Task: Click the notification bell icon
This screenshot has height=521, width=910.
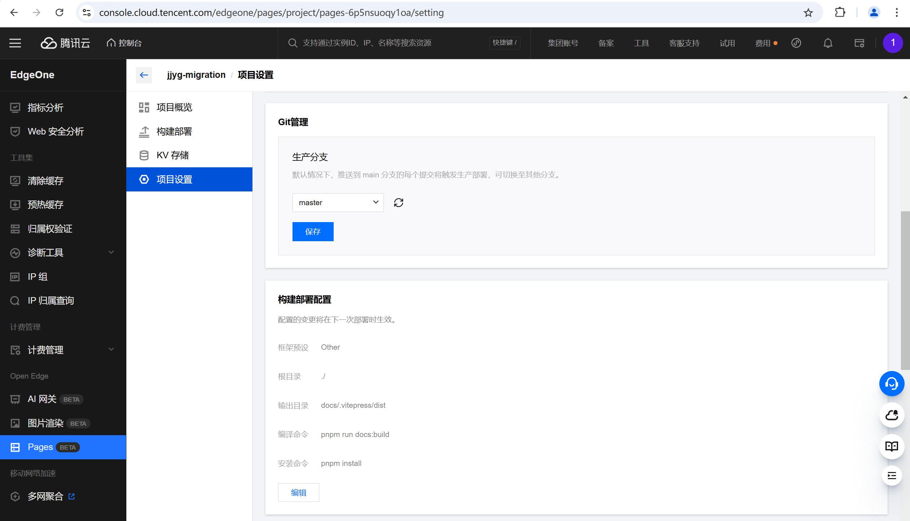Action: [828, 43]
